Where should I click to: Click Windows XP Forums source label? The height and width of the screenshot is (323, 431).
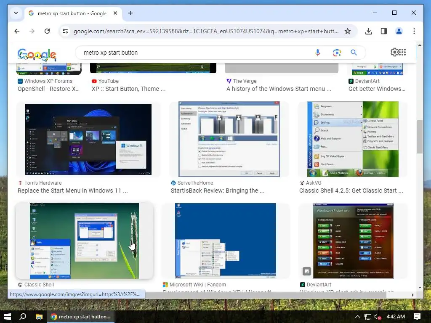click(48, 81)
